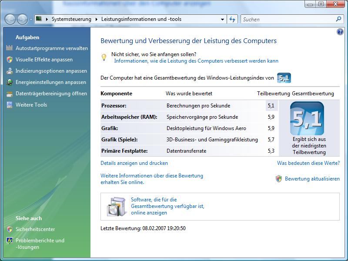Click the Prozessor row label
Image resolution: width=348 pixels, height=261 pixels.
pos(114,106)
